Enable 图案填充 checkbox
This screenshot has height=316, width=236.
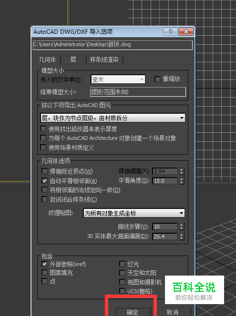pyautogui.click(x=44, y=273)
